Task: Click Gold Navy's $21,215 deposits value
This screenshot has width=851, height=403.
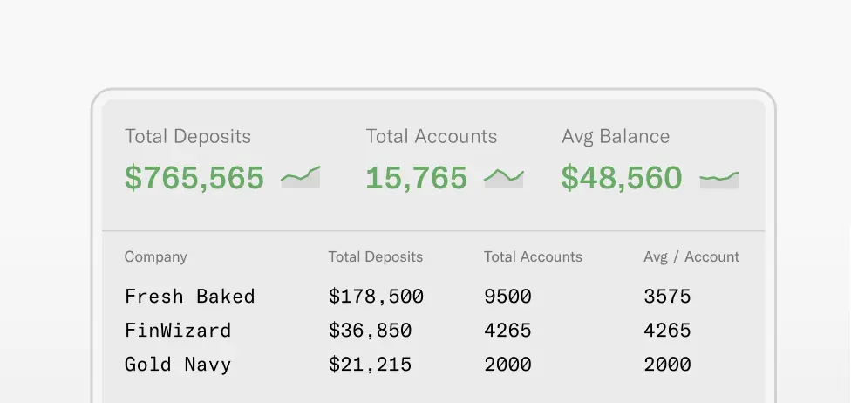Action: click(370, 365)
